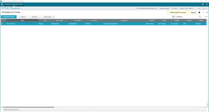Click the dark round icon next to Remover
Image resolution: width=209 pixels, height=112 pixels.
[x=199, y=12]
